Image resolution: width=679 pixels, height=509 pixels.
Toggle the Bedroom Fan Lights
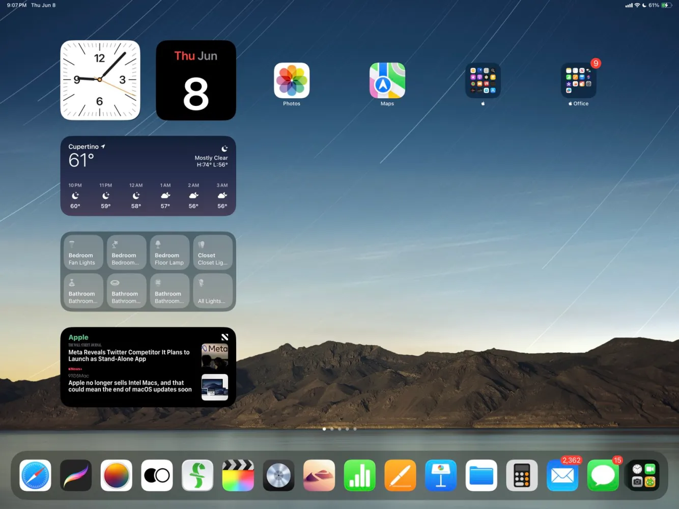[82, 251]
